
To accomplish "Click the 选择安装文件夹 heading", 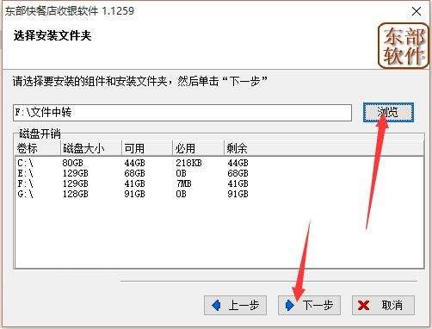I will [52, 36].
